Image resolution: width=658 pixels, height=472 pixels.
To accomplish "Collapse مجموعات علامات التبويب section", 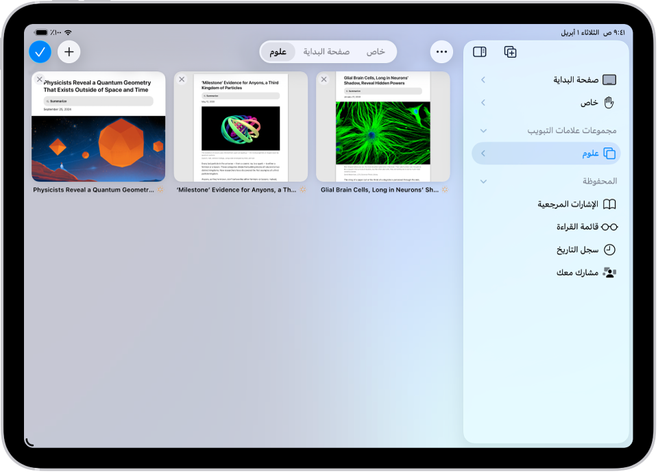I will pos(483,131).
